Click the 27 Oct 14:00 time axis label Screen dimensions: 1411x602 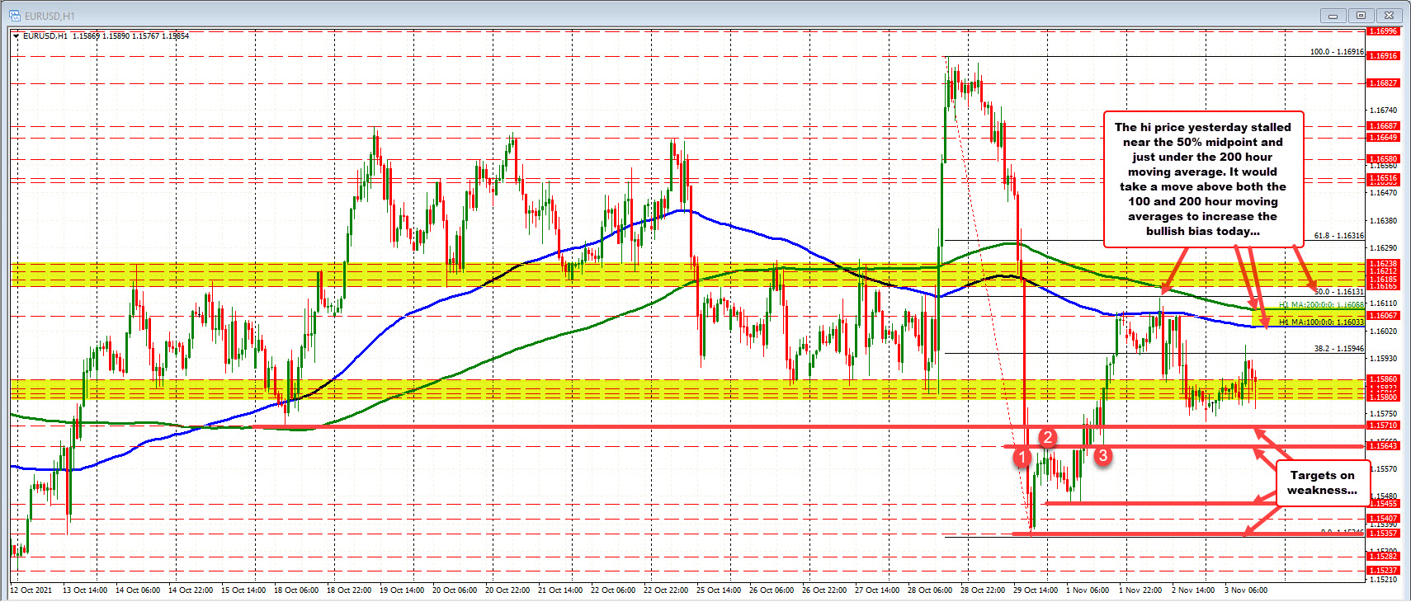(877, 590)
